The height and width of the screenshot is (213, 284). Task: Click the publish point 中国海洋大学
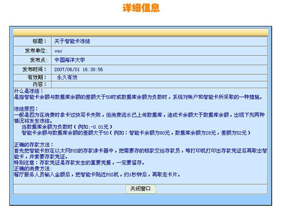coord(70,60)
